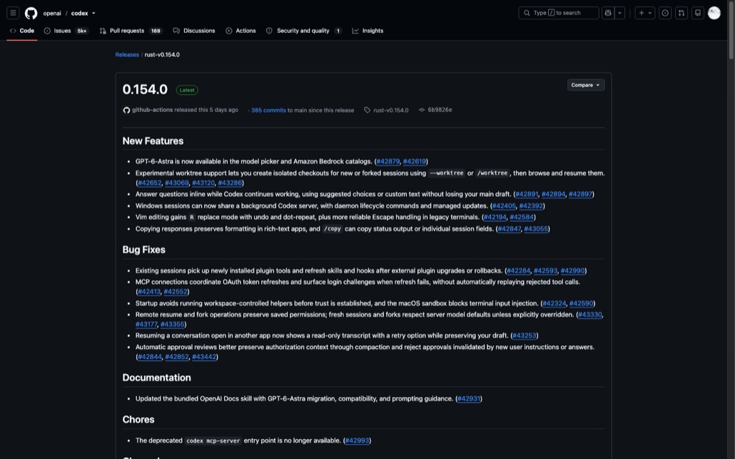Open the codex repository dropdown

click(x=83, y=13)
